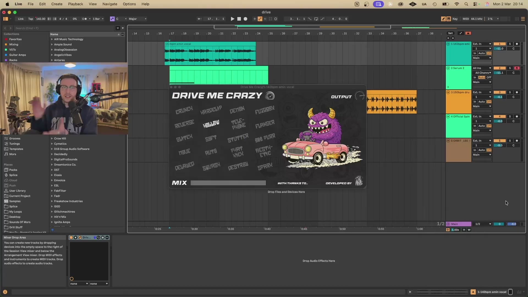Open the scale type Major dropdown
The width and height of the screenshot is (528, 297).
tap(137, 19)
